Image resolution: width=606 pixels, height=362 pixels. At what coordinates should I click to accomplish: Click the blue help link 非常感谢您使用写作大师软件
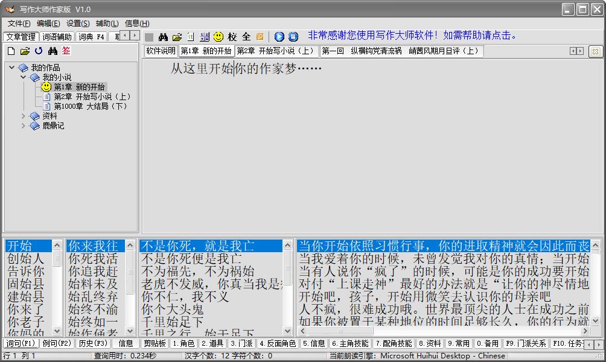tap(412, 36)
